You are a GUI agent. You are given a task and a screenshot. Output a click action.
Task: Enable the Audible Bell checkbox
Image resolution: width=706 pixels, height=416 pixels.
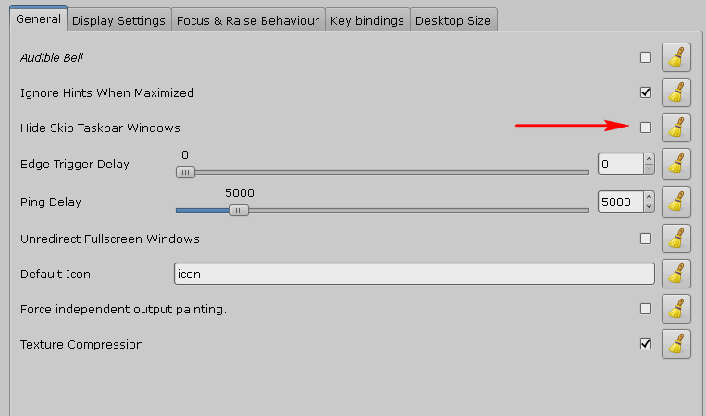646,57
